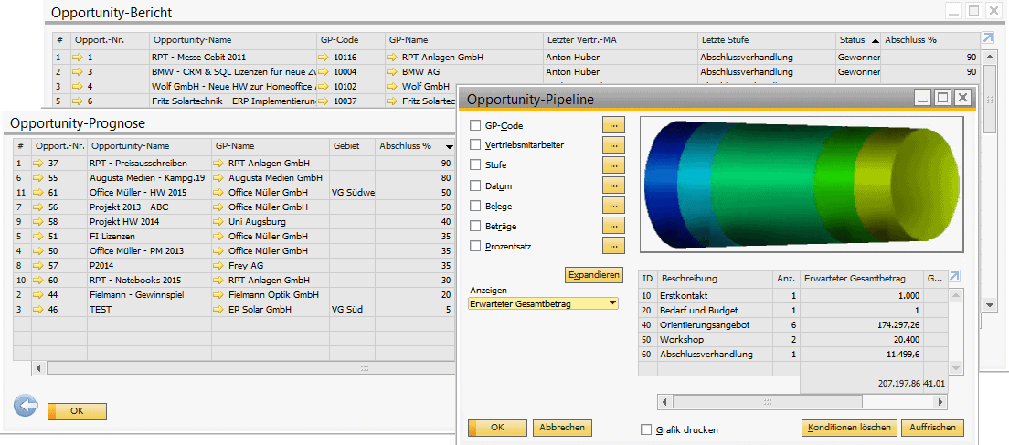Open link arrow for opportunity 57 in Prognose
1009x445 pixels.
39,265
